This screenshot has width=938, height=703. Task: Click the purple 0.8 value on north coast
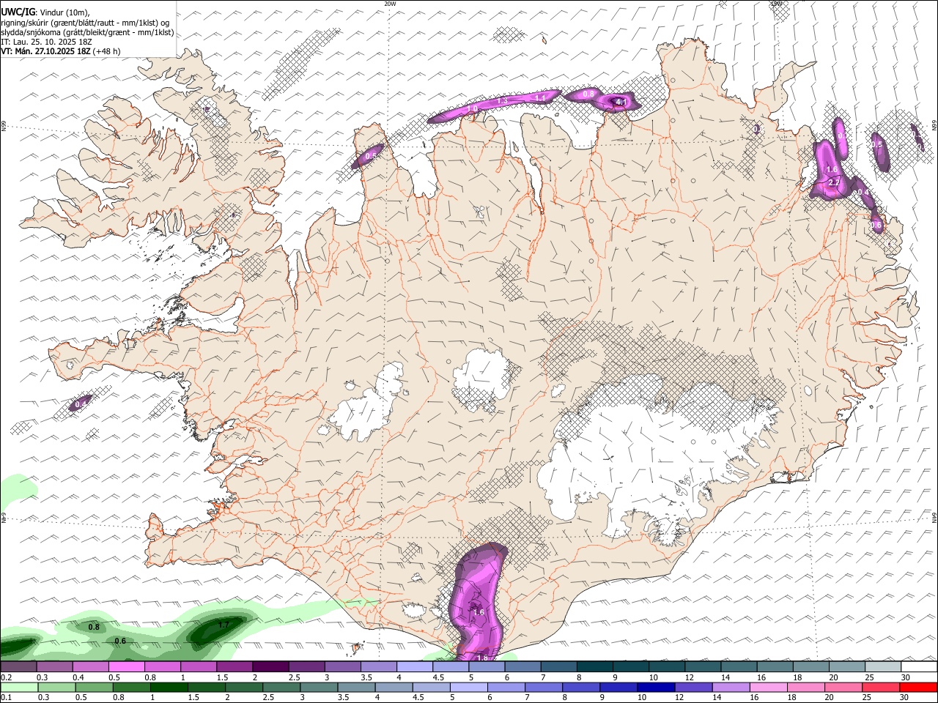[588, 94]
